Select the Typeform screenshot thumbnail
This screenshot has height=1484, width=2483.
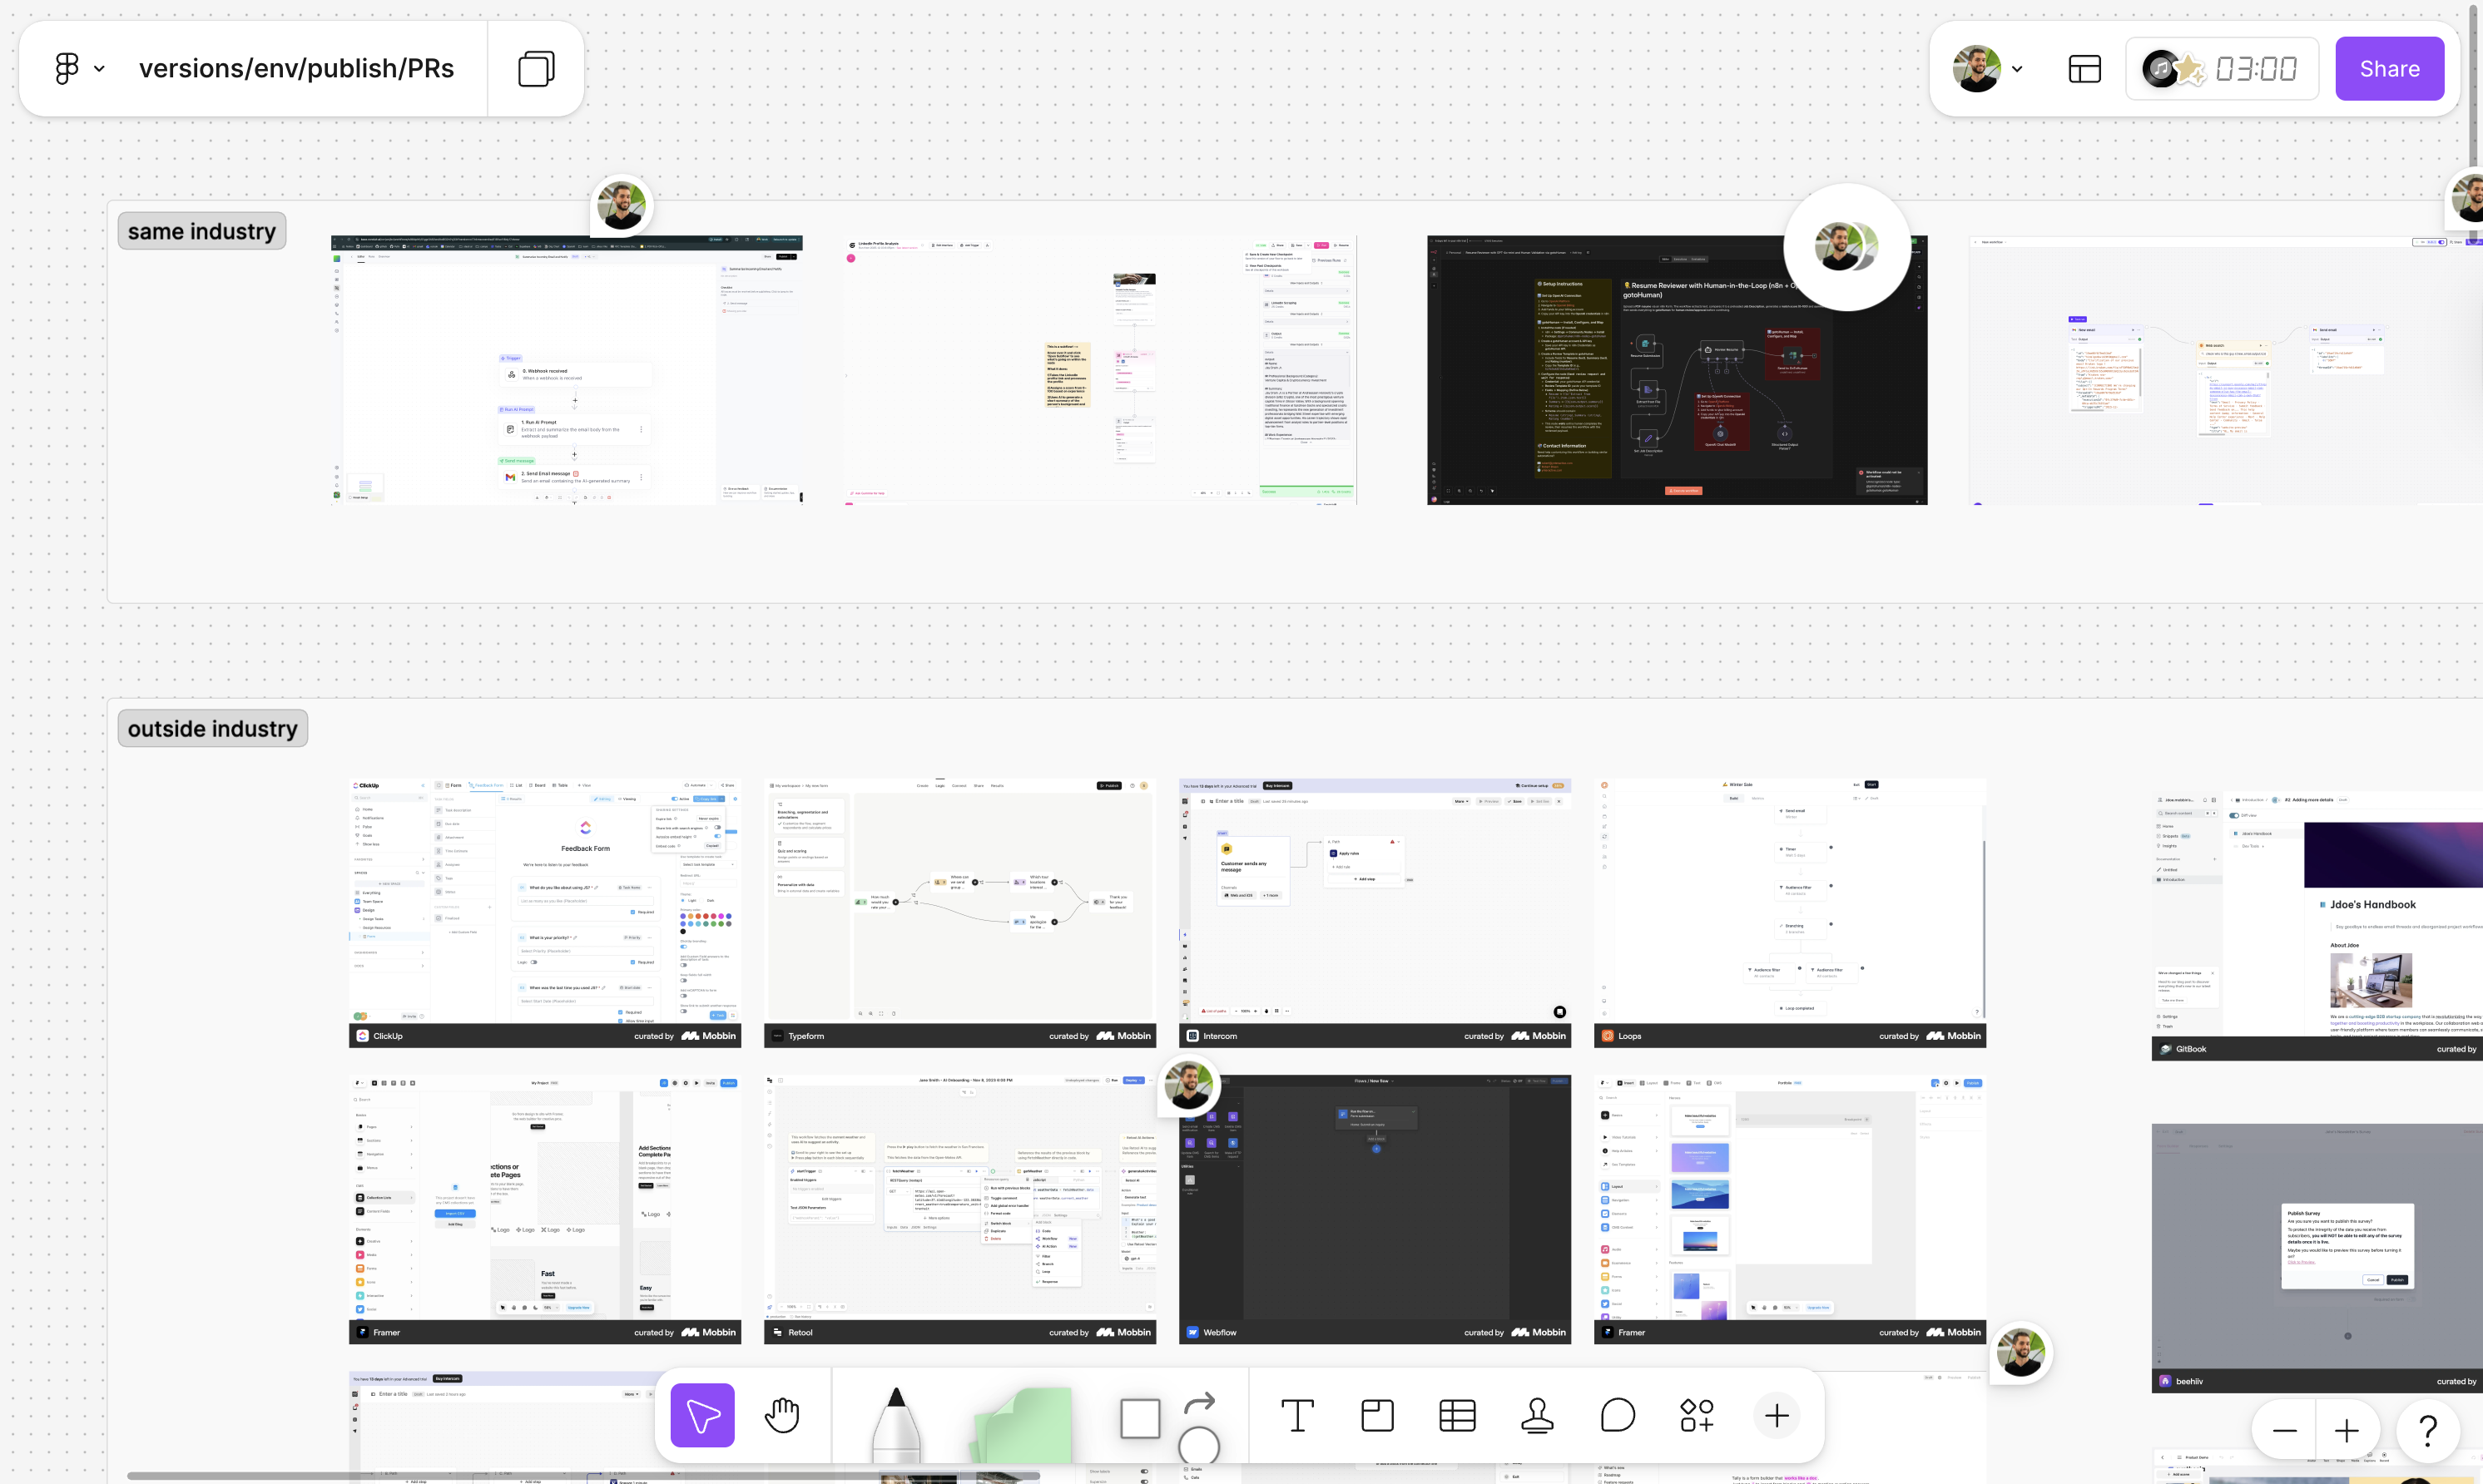click(x=960, y=912)
